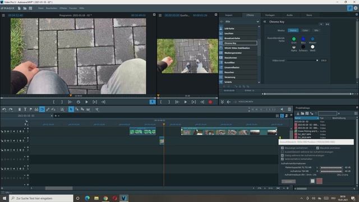
Task: Set a marker with flag icon
Action: (31, 109)
